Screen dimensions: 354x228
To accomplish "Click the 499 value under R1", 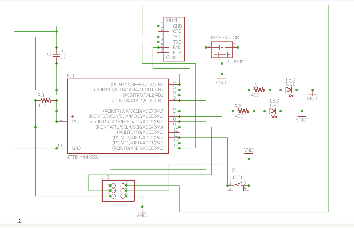I will 255,95.
